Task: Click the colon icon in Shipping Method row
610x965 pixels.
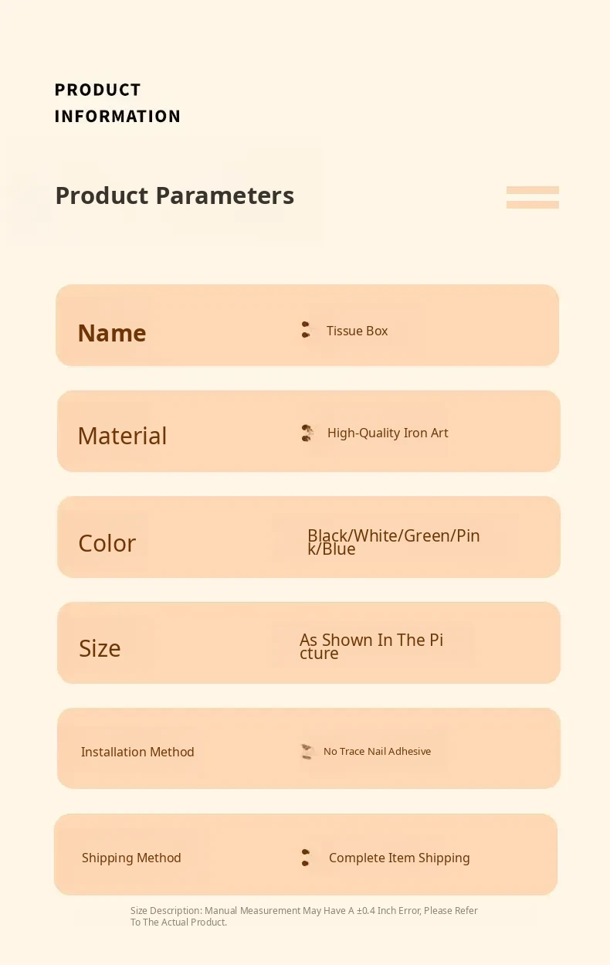Action: pos(306,857)
